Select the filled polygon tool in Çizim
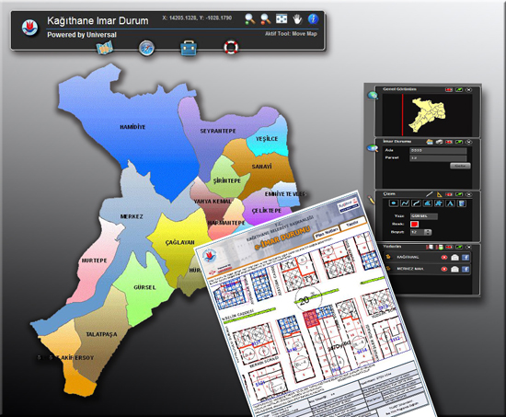506x417 pixels. tap(428, 203)
